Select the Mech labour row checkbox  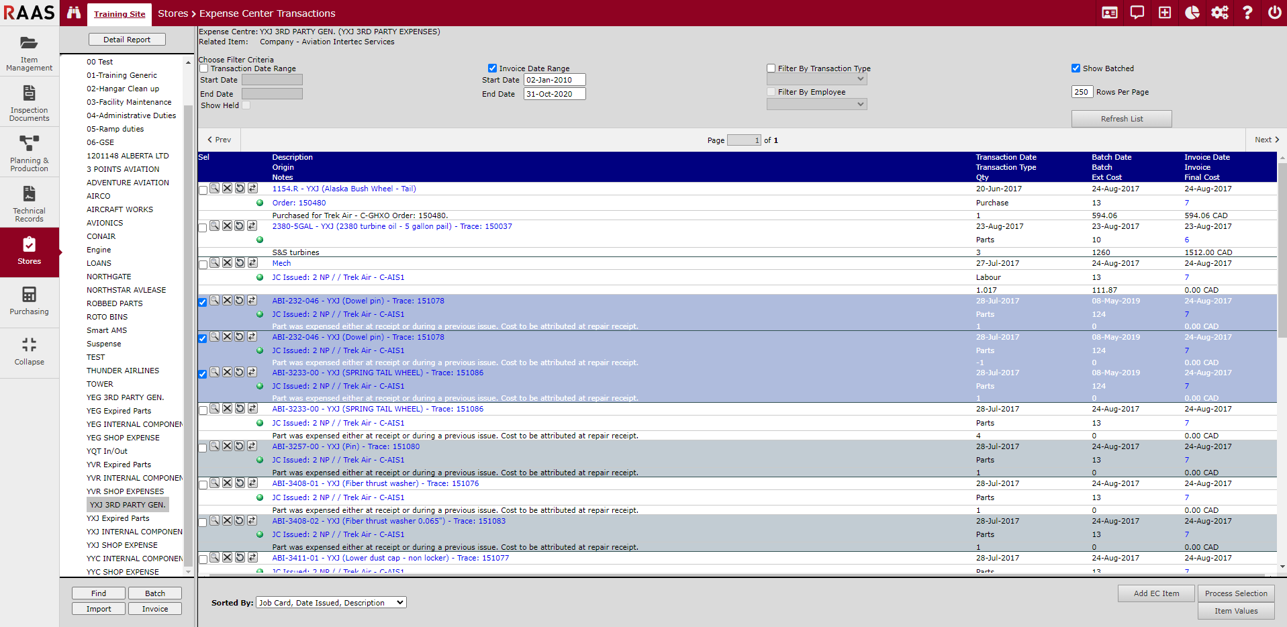[x=203, y=265]
